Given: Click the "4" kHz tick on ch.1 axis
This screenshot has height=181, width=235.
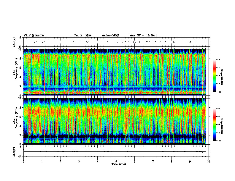Looking at the screenshot, I should coord(20,77).
